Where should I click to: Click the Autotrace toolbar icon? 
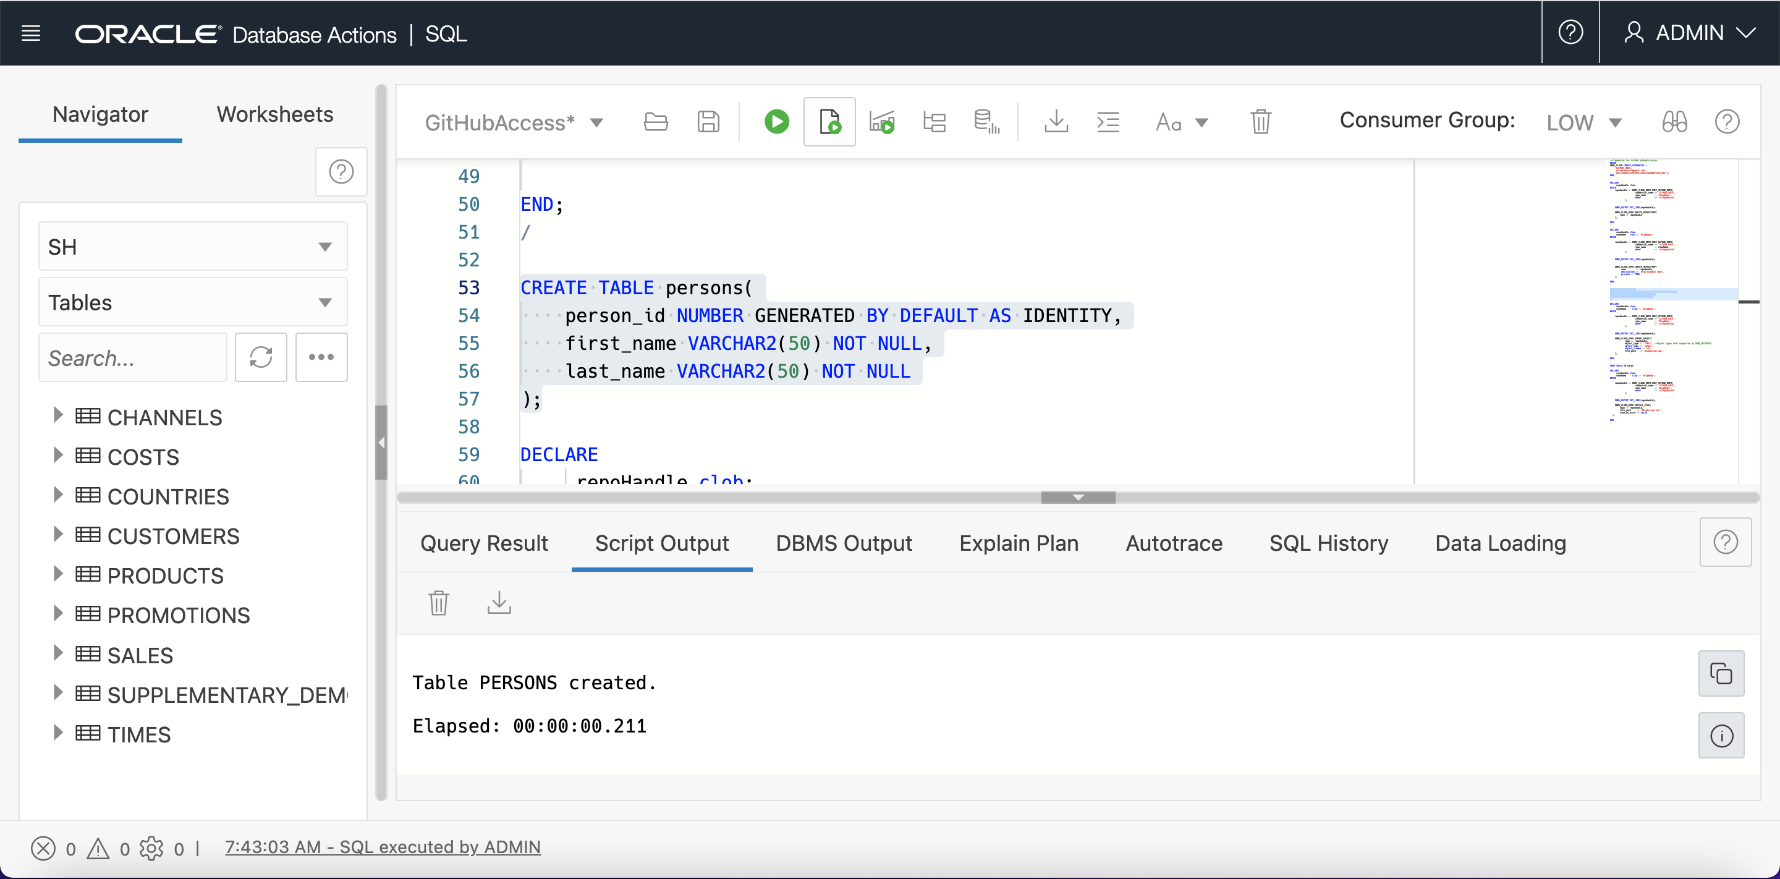coord(987,122)
